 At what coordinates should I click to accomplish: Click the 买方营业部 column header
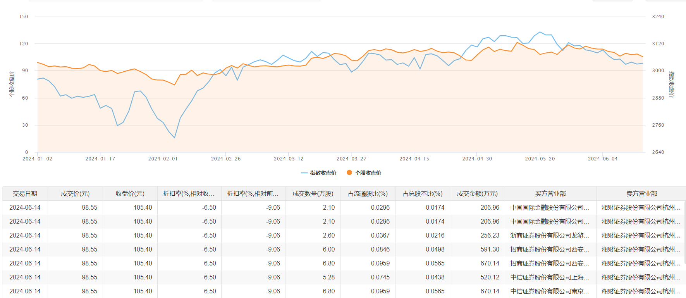[550, 193]
